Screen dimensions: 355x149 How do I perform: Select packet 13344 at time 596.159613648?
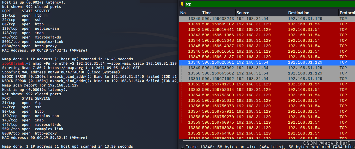(x=267, y=41)
